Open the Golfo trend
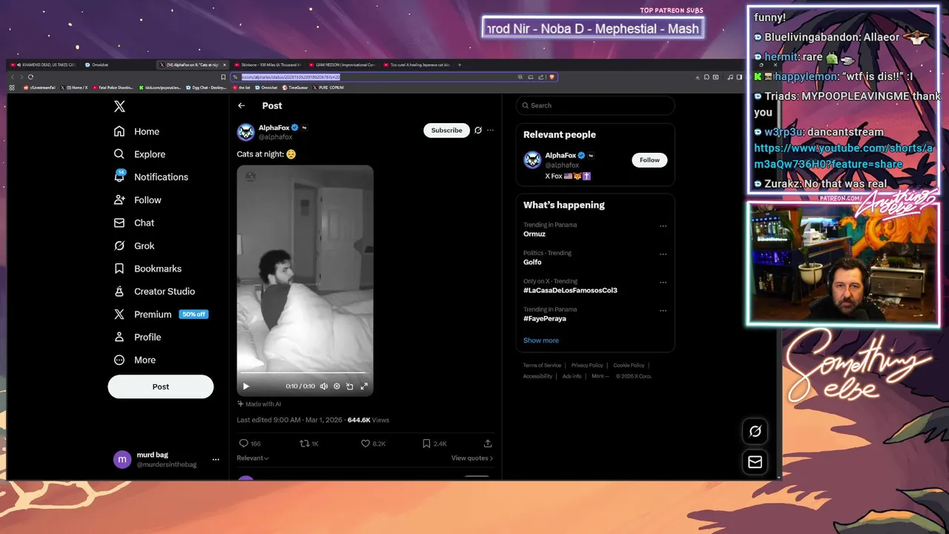This screenshot has width=949, height=534. click(532, 263)
